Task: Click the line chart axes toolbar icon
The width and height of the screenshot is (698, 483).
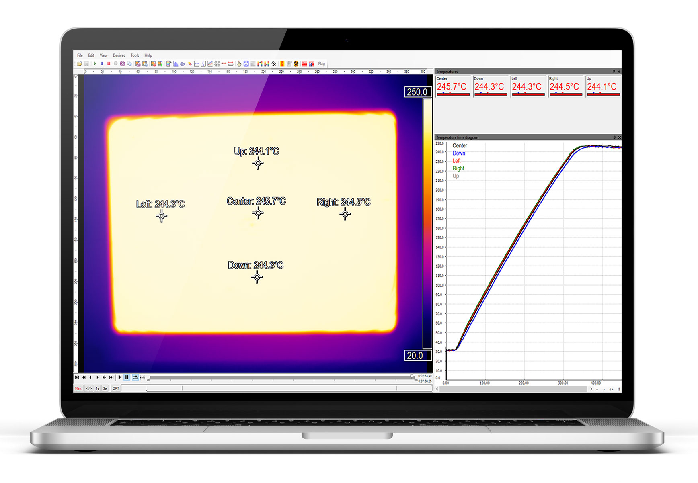Action: tap(196, 63)
